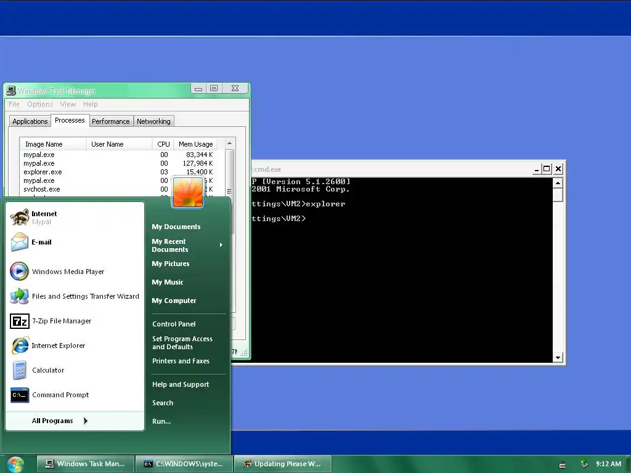Open Command Prompt from Start menu
Screen dimensions: 631x473
pos(75,395)
